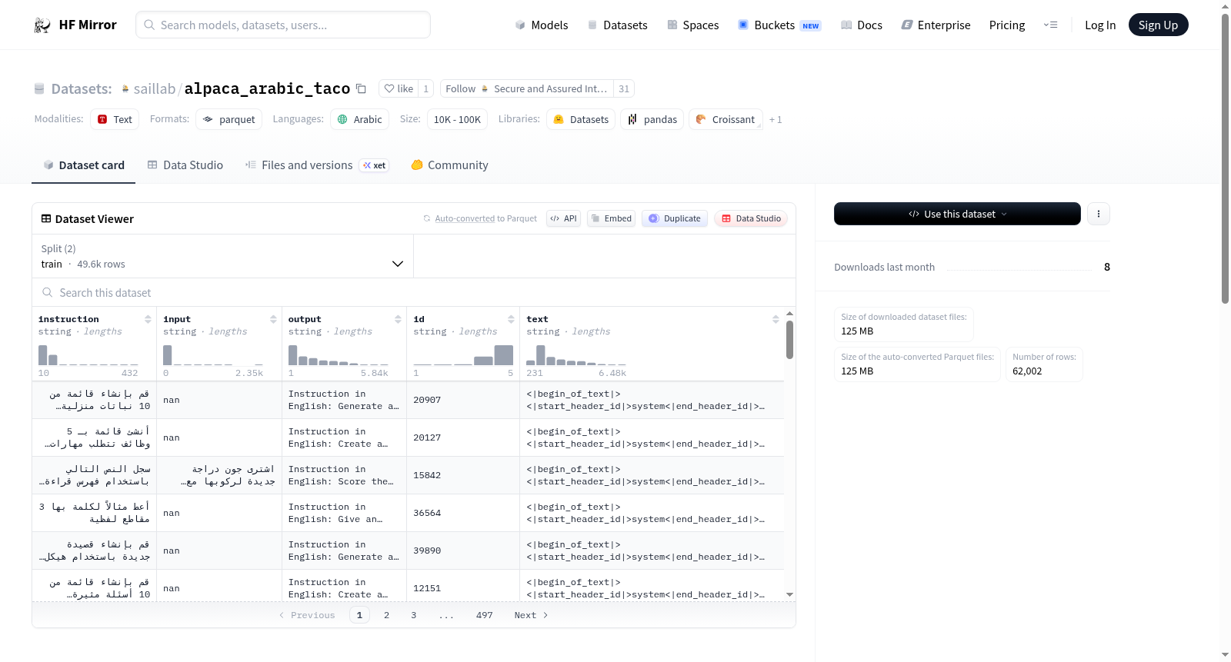Viewport: 1231px width, 662px height.
Task: Open the Spaces menu item
Action: click(x=692, y=25)
